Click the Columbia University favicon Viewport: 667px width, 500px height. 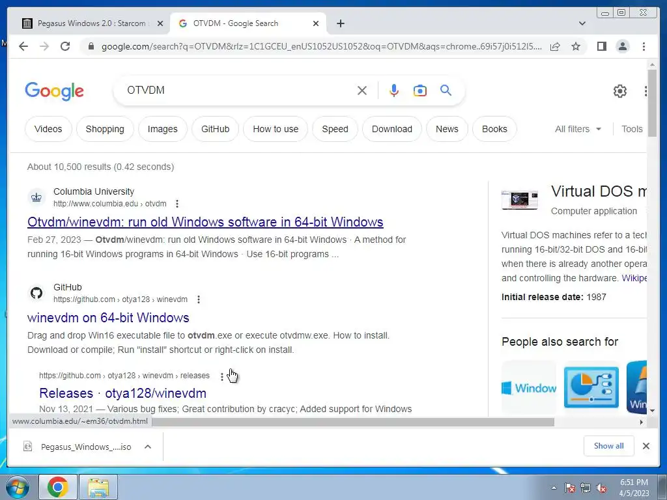click(x=36, y=197)
